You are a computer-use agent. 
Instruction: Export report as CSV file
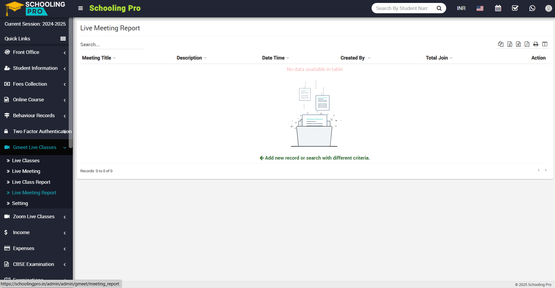click(x=518, y=44)
